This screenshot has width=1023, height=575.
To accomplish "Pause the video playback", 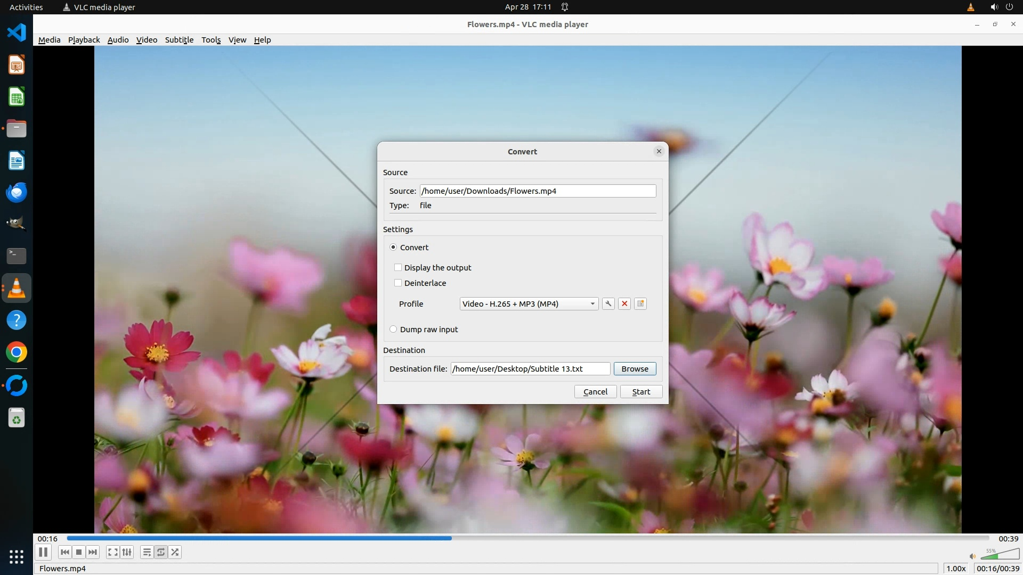I will (43, 552).
